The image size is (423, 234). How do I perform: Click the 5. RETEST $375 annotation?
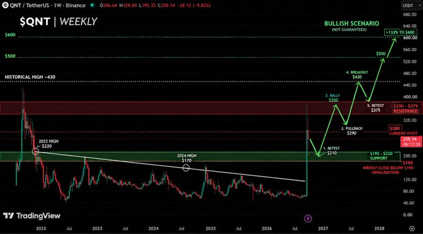pyautogui.click(x=375, y=108)
